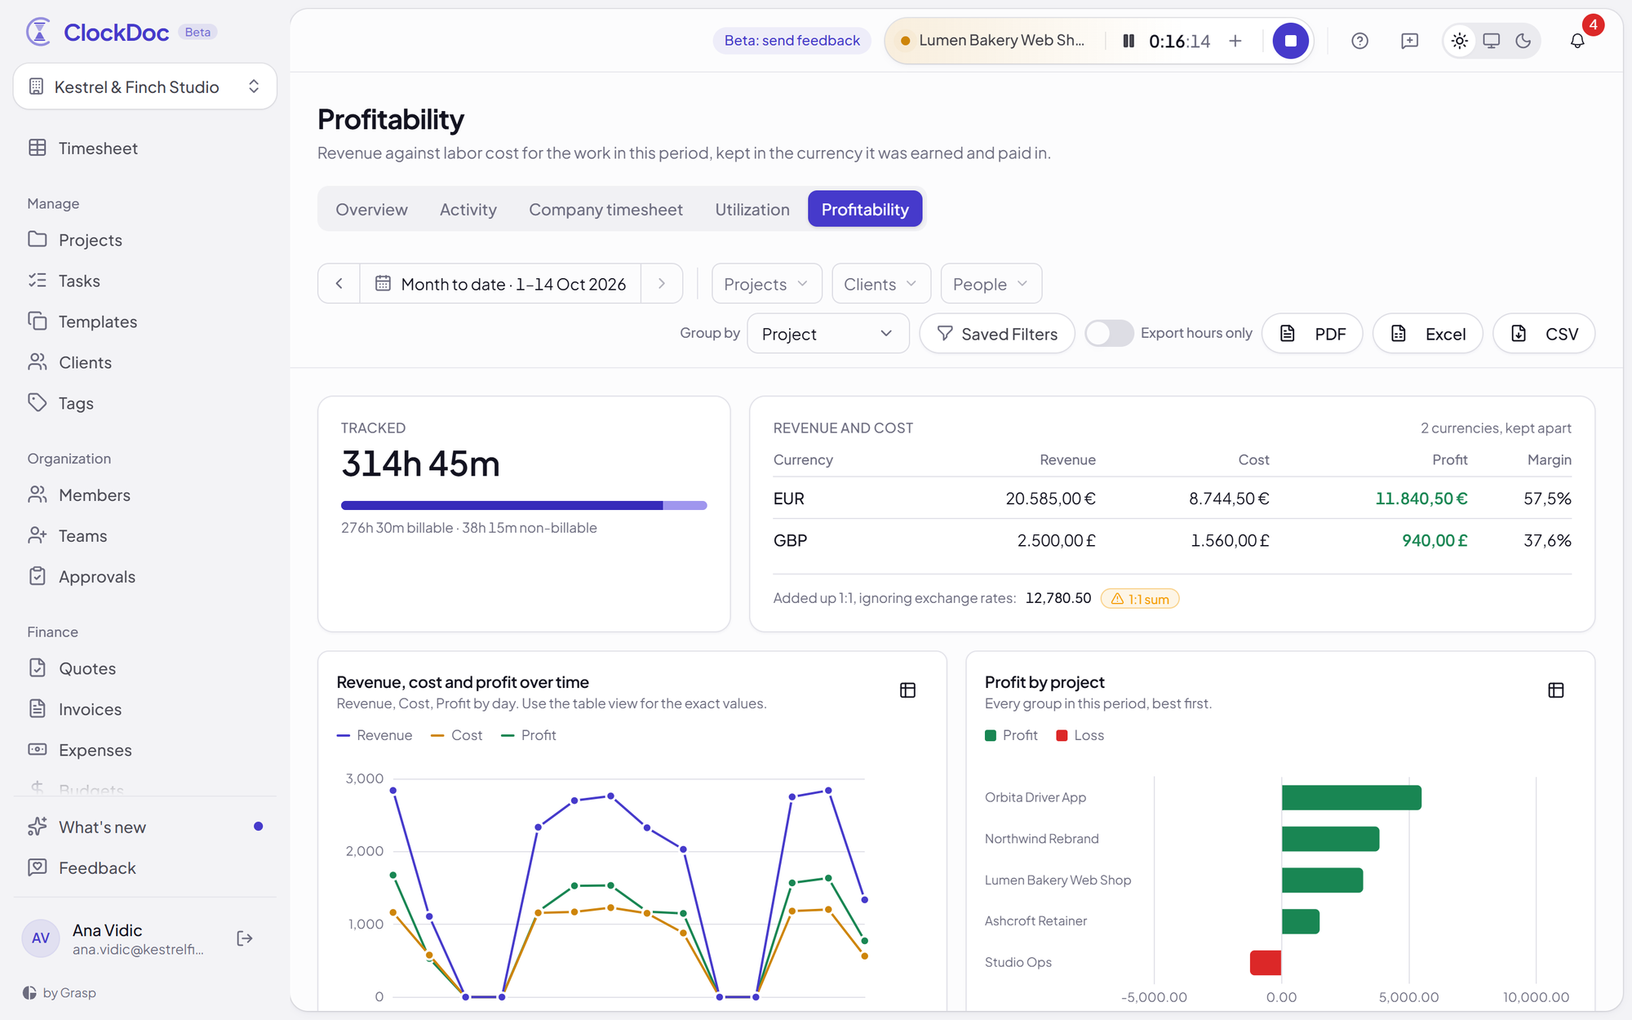The width and height of the screenshot is (1632, 1020).
Task: Open the Kestrel & Finch Studio workspace switcher
Action: pos(145,86)
